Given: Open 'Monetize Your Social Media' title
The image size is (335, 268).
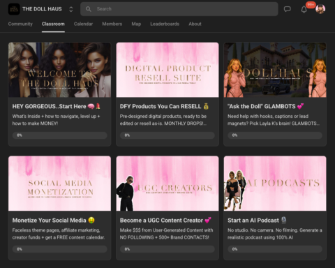Looking at the screenshot, I should (x=54, y=221).
